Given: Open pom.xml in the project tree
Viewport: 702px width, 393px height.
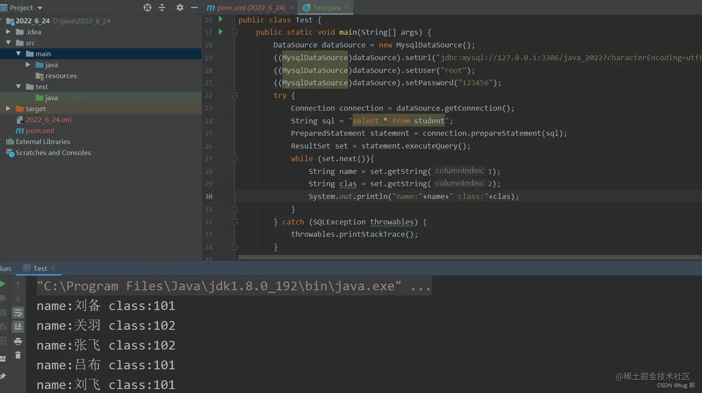Looking at the screenshot, I should click(x=40, y=131).
